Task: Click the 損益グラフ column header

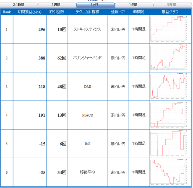Action: tap(170, 12)
